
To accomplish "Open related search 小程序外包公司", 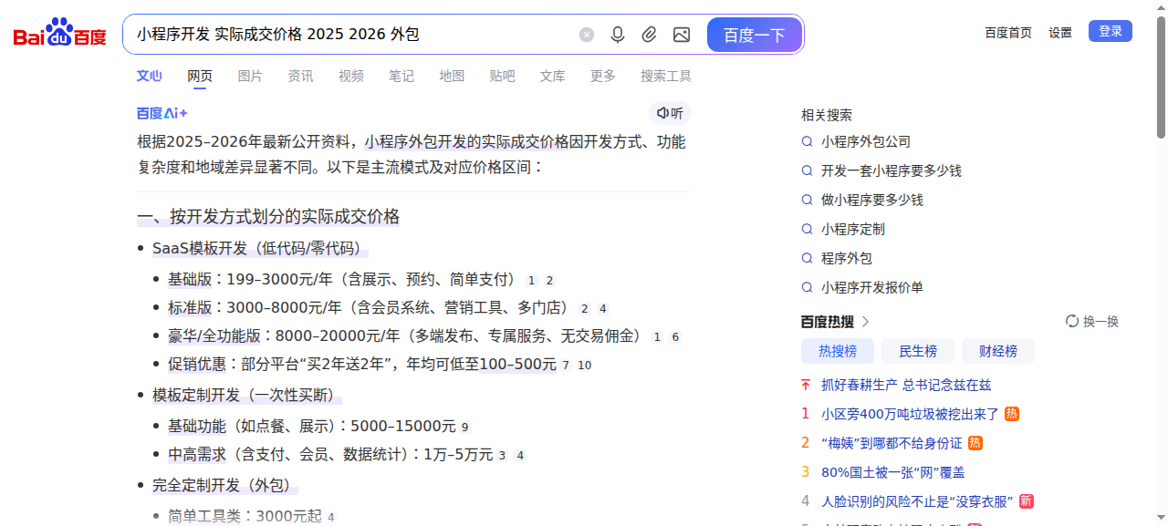I will point(865,141).
